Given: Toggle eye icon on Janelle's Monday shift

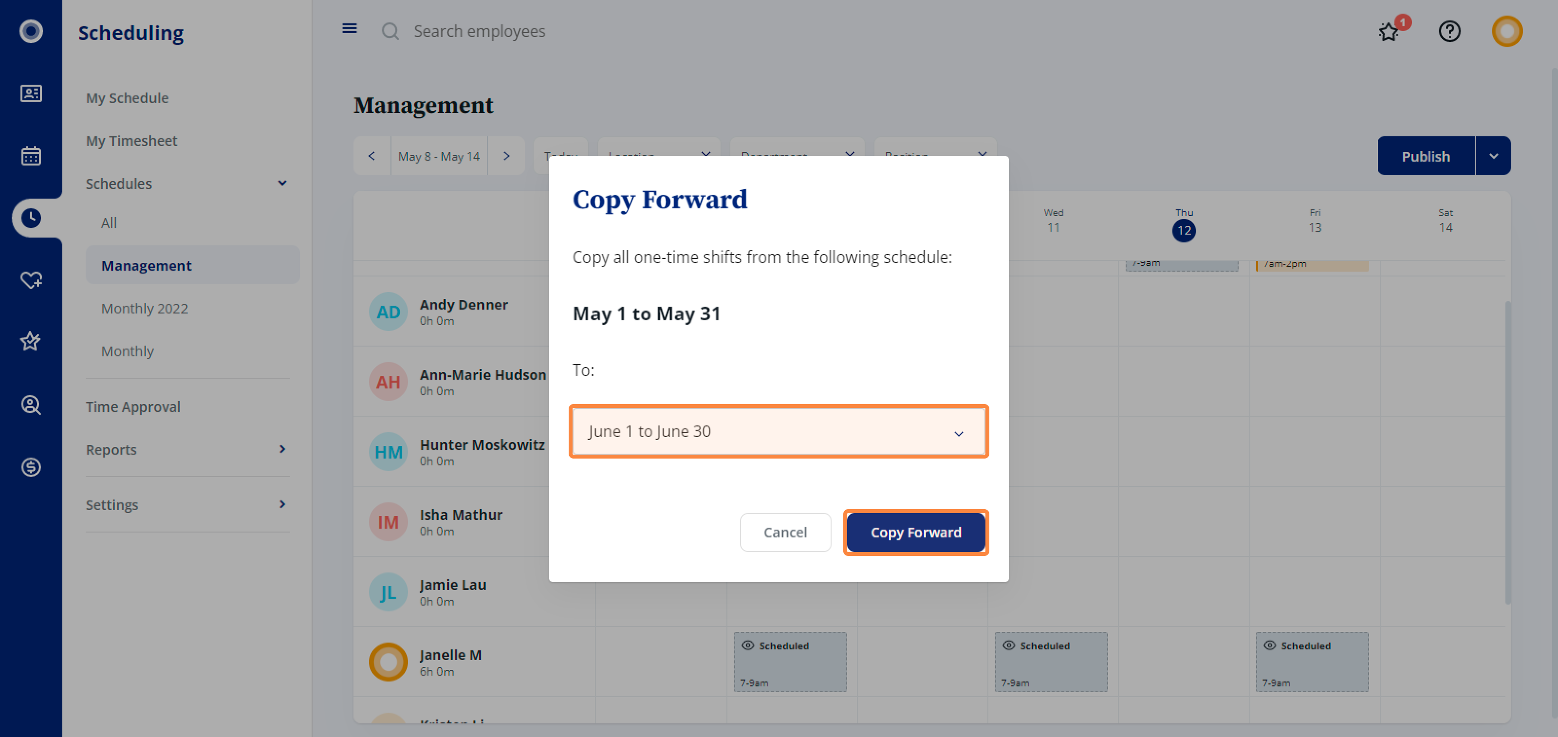Looking at the screenshot, I should (747, 645).
